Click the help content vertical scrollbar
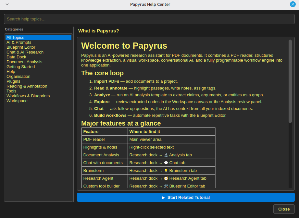 [290, 81]
